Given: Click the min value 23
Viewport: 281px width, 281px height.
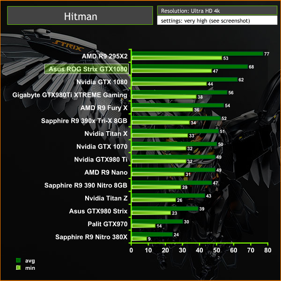Looking at the screenshot, I should click(x=174, y=213).
